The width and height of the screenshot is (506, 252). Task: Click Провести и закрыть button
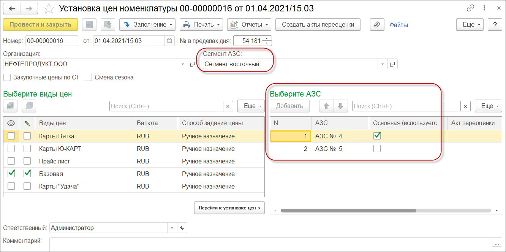40,25
